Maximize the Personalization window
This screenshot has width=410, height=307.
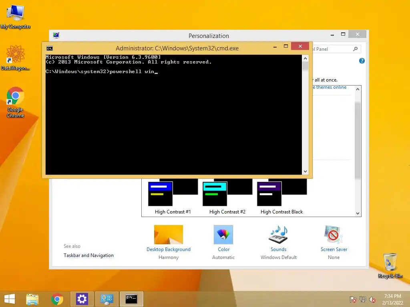pos(343,34)
